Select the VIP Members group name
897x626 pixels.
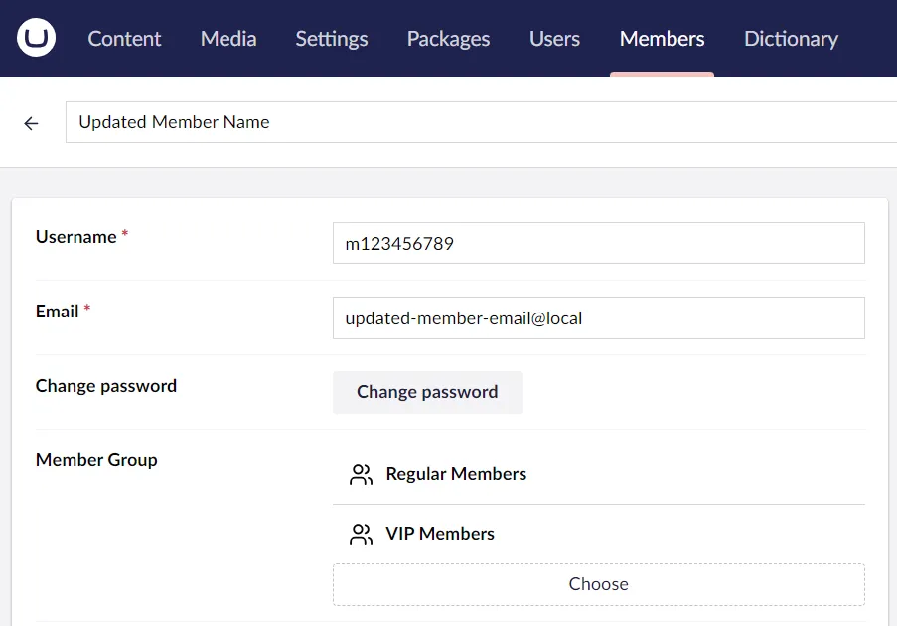pyautogui.click(x=440, y=534)
